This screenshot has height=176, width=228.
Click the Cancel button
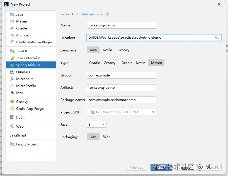point(186,167)
